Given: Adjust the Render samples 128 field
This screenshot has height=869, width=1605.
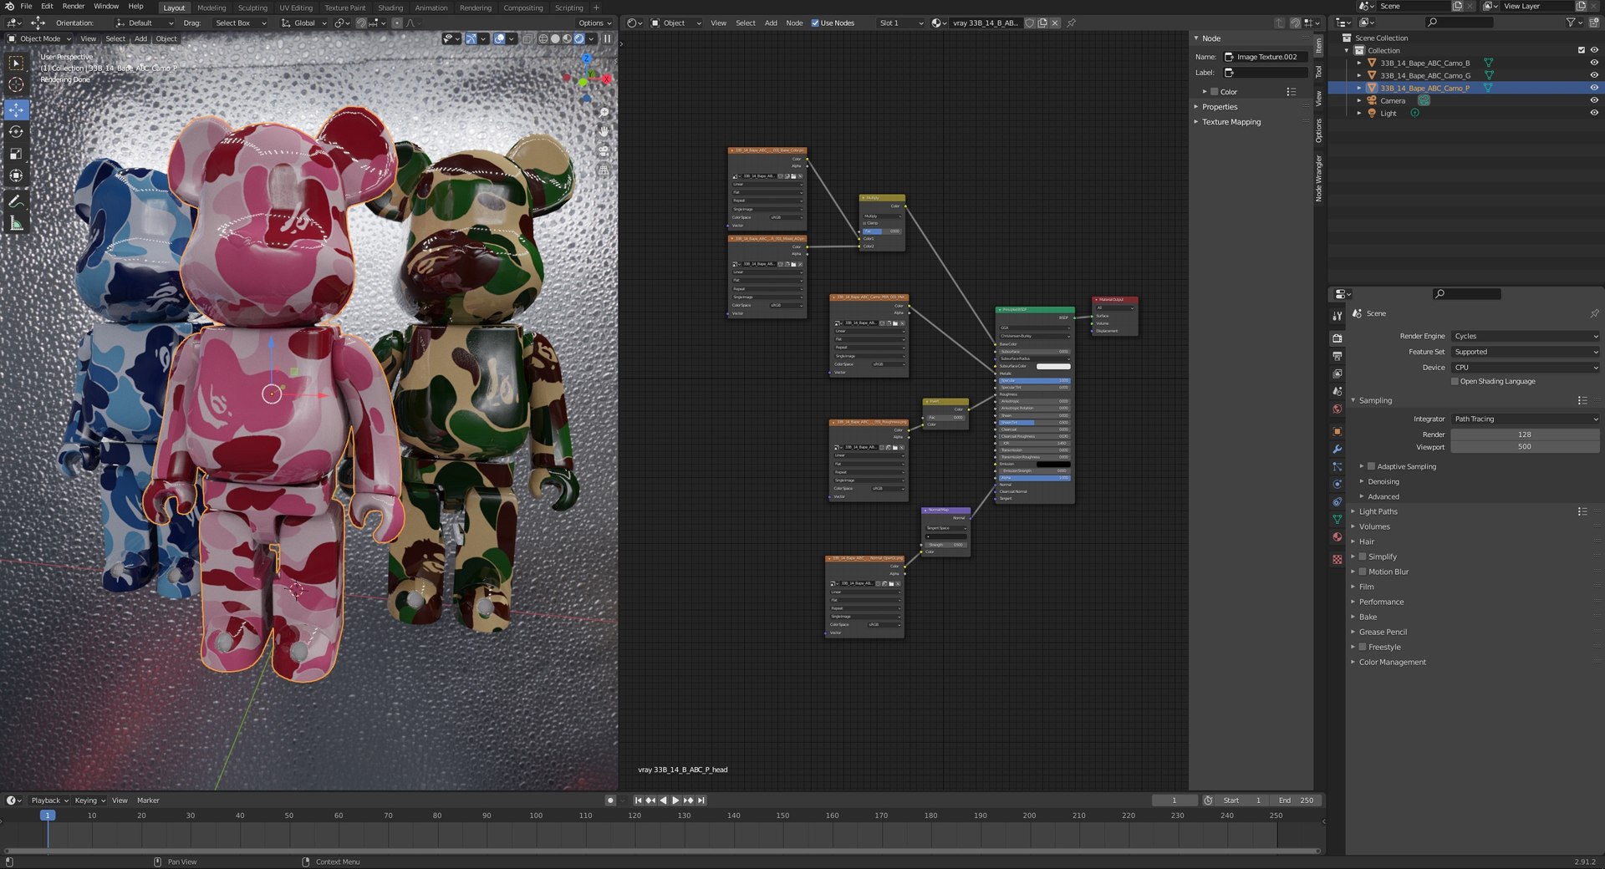Looking at the screenshot, I should point(1525,434).
